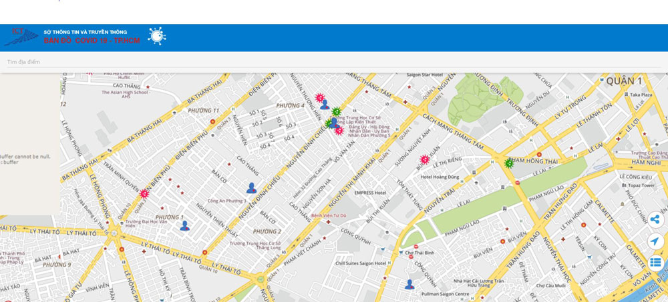
Task: Click the 'Chợ Thái Bình' label
Action: click(420, 253)
